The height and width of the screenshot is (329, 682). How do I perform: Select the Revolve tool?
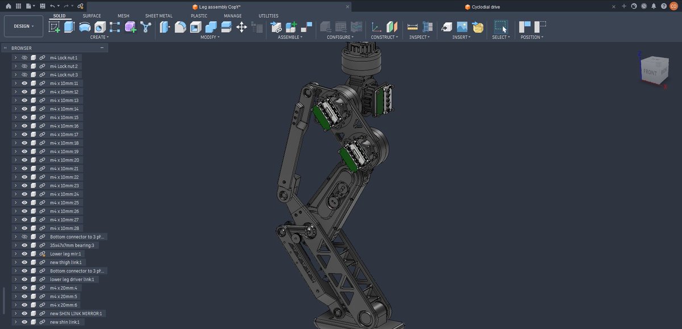85,27
